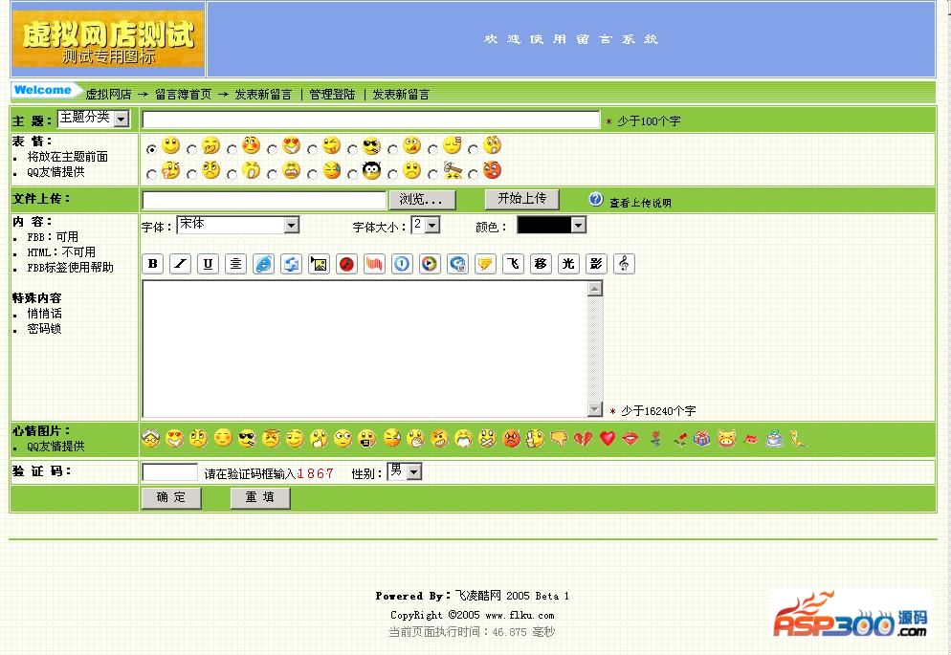Open the 性别 gender dropdown showing 男
This screenshot has height=655, width=951.
[x=404, y=471]
